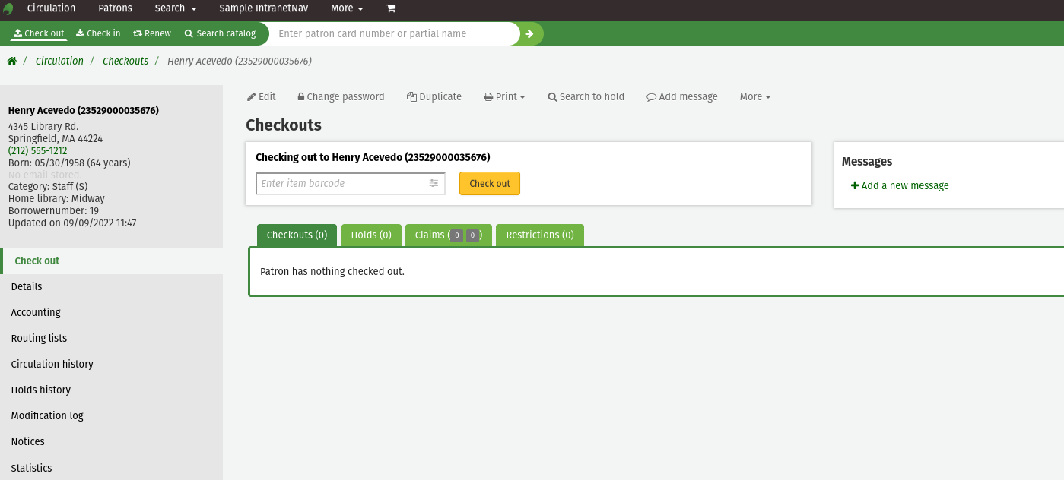Viewport: 1064px width, 480px height.
Task: Add a new message for the patron
Action: [x=900, y=185]
